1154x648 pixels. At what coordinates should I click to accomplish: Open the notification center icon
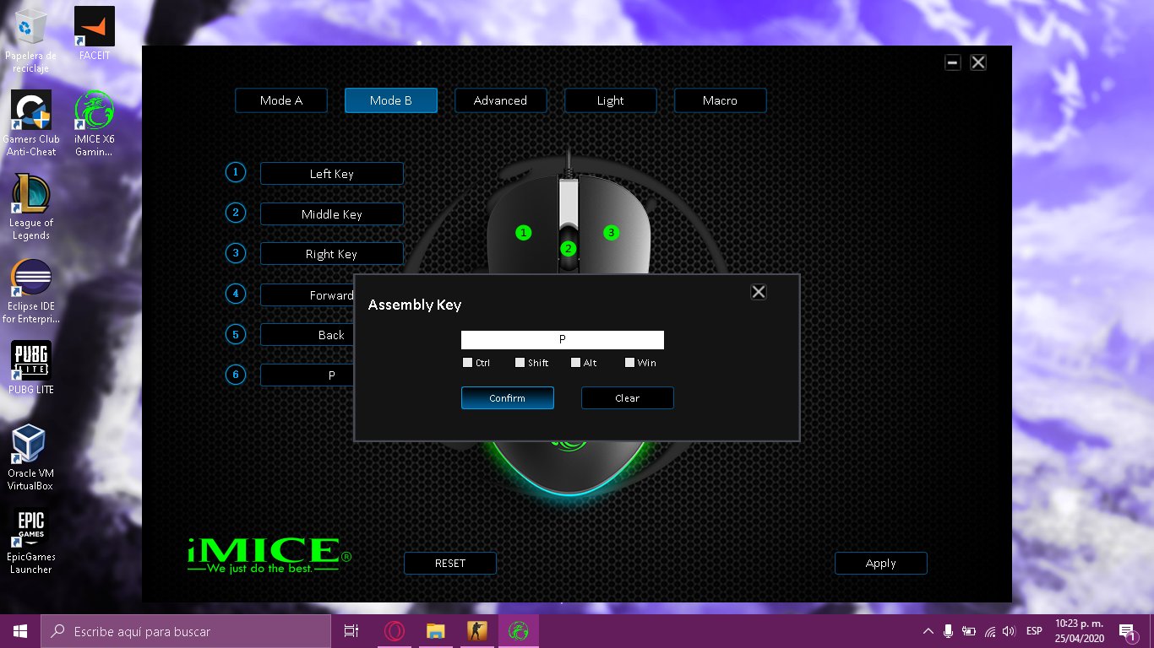point(1127,631)
